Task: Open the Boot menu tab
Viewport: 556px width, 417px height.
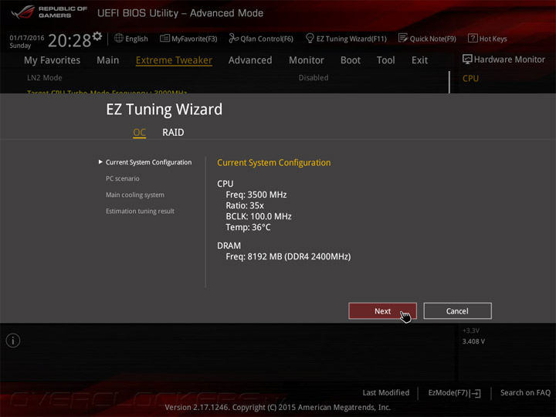Action: click(x=351, y=60)
